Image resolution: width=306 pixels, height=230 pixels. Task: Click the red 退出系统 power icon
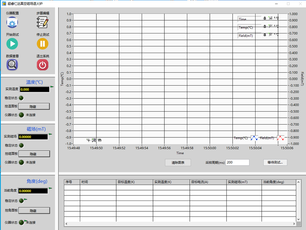tap(43, 65)
